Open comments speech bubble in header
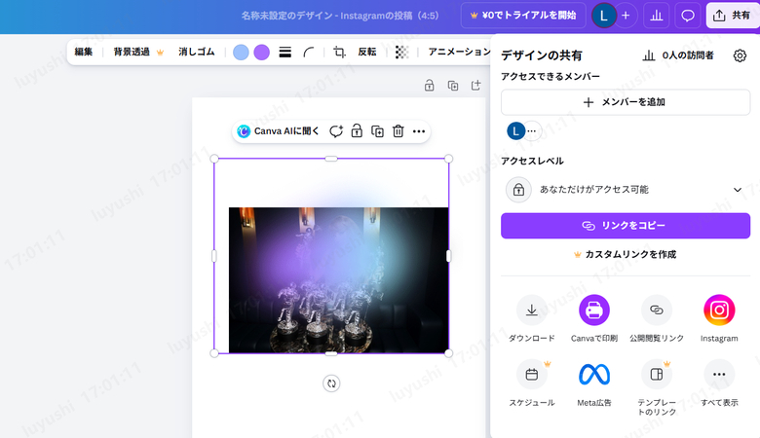This screenshot has width=760, height=438. 687,16
